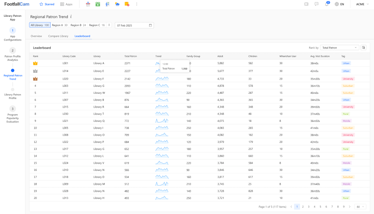This screenshot has height=214, width=374.
Task: Click visit duration 34m20s in L007 row
Action: click(x=315, y=100)
